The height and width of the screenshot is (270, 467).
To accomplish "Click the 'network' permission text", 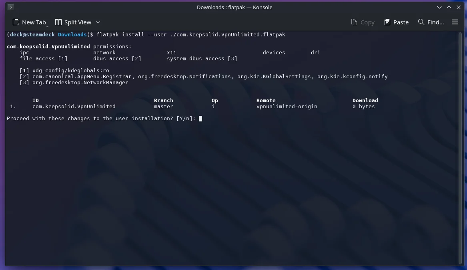I will pos(104,53).
